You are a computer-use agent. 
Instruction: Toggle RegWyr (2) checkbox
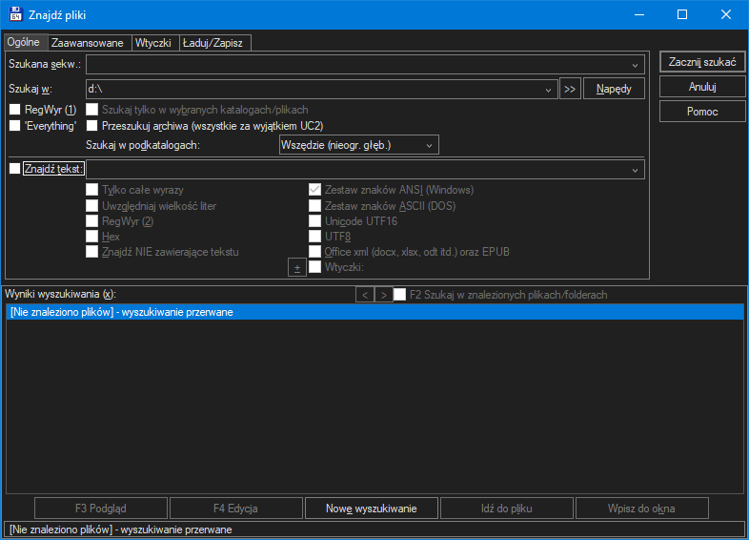point(91,221)
